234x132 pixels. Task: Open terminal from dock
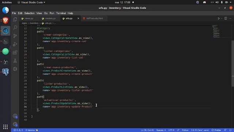(x=5, y=41)
